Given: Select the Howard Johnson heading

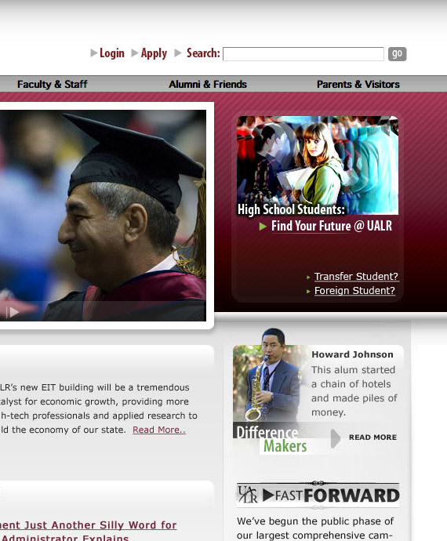Looking at the screenshot, I should pyautogui.click(x=352, y=354).
